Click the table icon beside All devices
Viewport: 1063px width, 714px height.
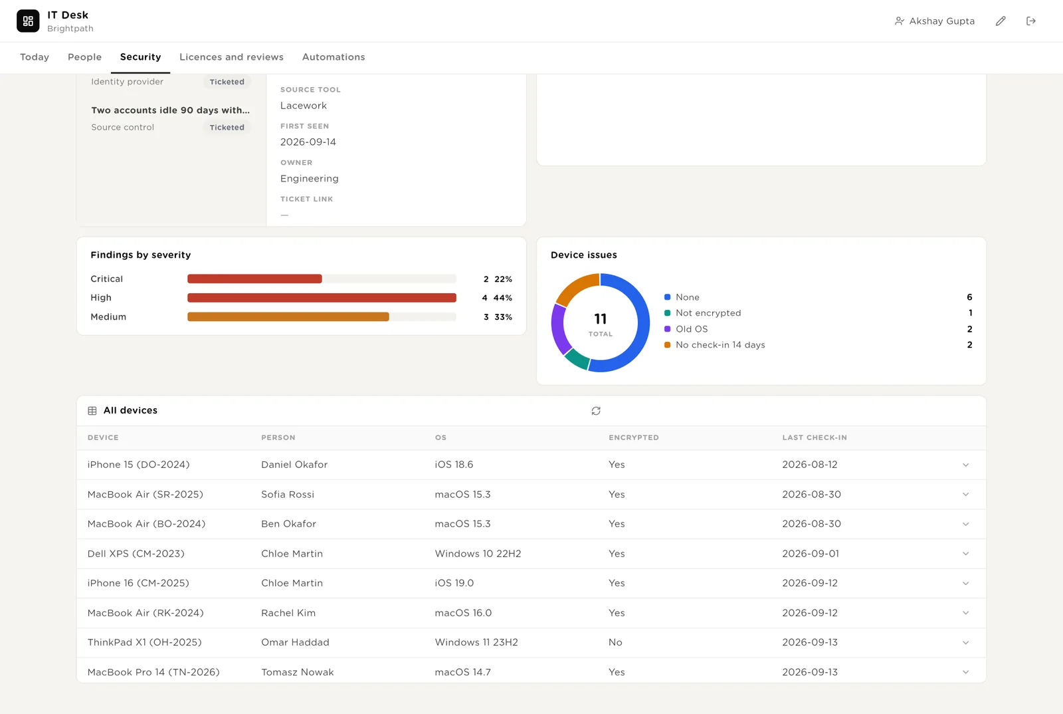92,411
